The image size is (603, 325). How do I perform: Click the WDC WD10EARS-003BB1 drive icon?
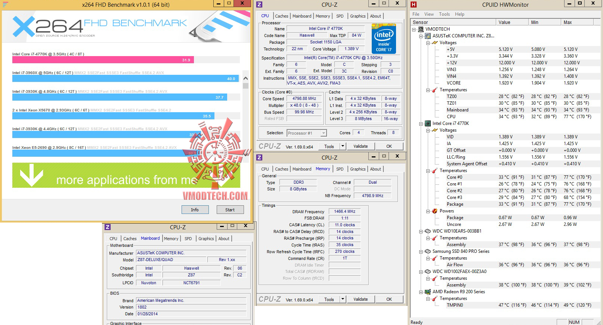coord(428,231)
